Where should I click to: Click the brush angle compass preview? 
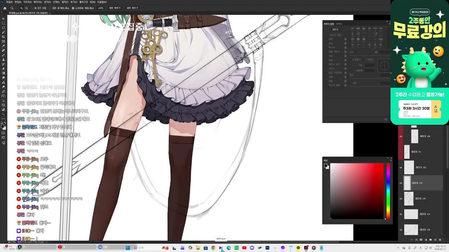(x=384, y=65)
